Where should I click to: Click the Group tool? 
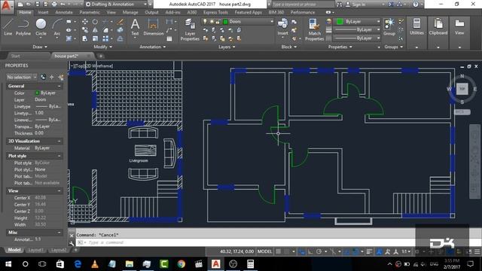coord(389,27)
